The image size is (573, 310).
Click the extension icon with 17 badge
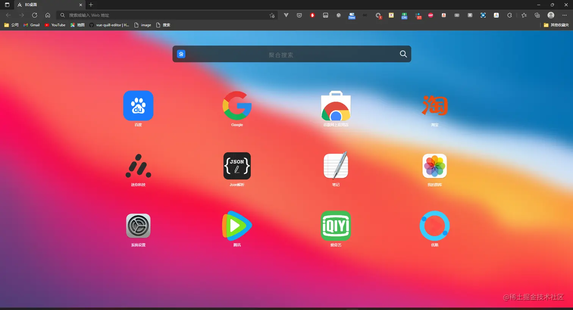pyautogui.click(x=418, y=16)
